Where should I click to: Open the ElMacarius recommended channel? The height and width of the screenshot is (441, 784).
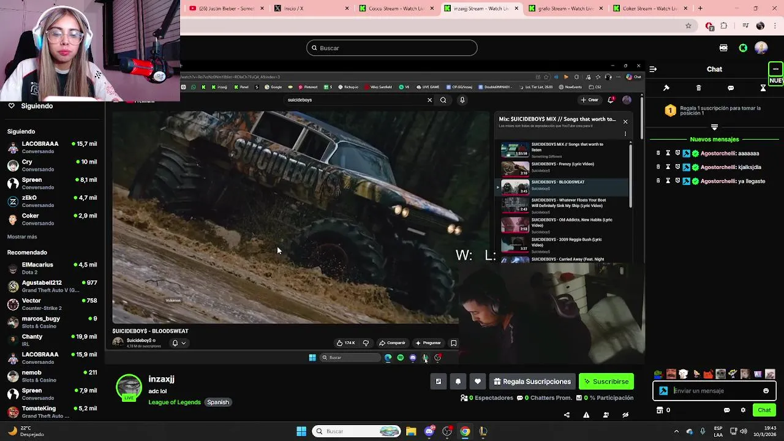[x=52, y=268]
